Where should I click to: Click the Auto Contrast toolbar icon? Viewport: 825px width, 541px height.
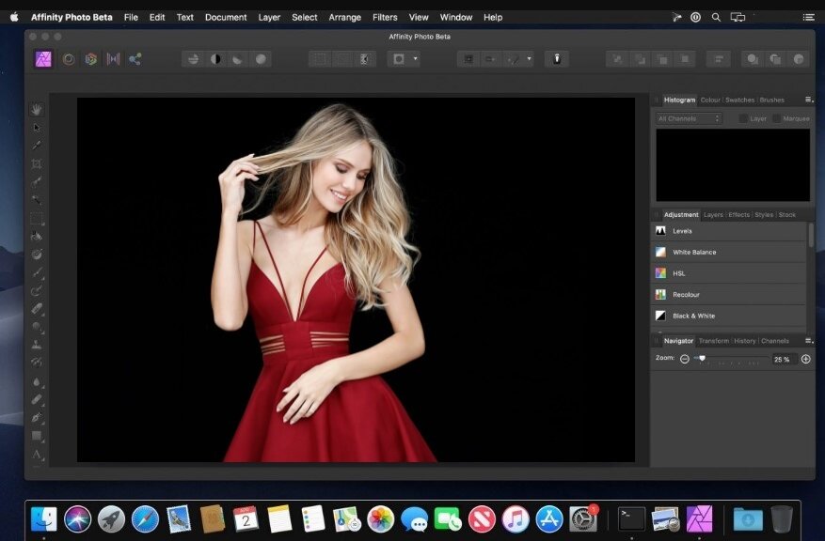click(216, 58)
